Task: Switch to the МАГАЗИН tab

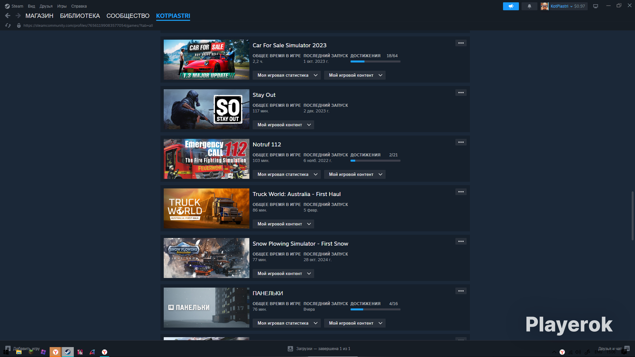Action: [39, 16]
